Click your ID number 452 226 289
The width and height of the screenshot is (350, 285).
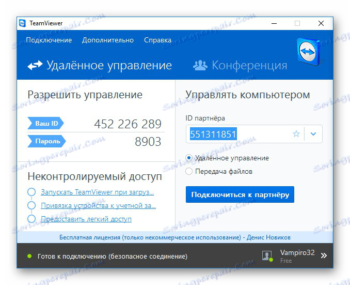coord(128,124)
